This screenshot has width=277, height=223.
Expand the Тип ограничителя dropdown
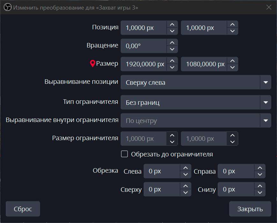click(265, 102)
